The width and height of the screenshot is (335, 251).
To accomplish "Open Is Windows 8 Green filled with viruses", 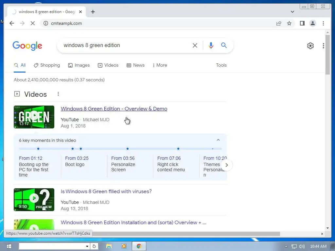I will [106, 192].
